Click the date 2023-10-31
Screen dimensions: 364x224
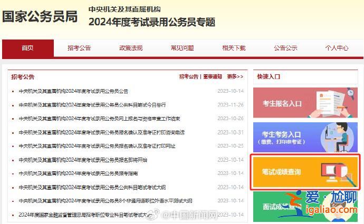231,132
